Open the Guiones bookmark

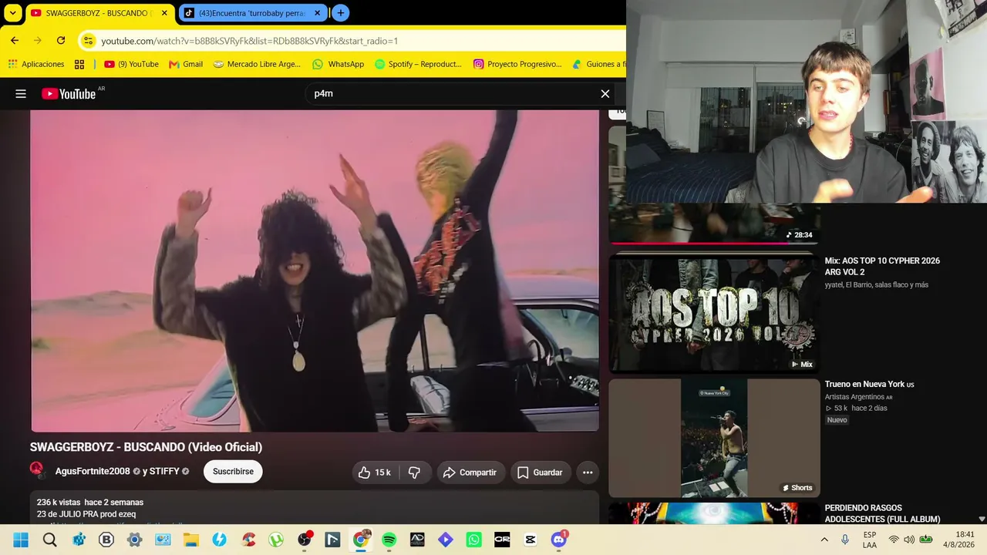click(x=598, y=64)
